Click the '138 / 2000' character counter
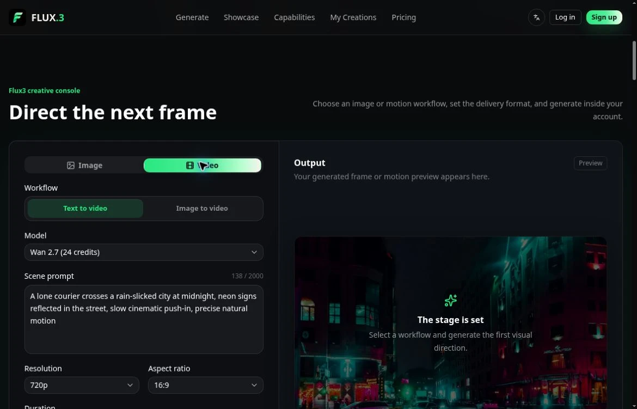The width and height of the screenshot is (637, 409). tap(247, 276)
